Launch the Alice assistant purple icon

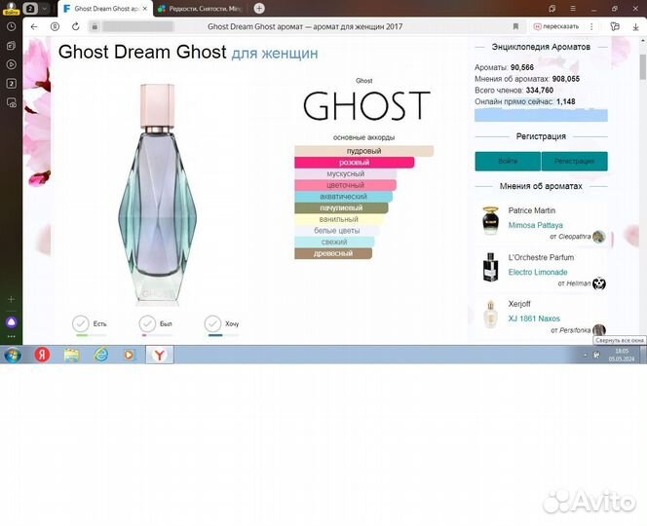click(11, 322)
